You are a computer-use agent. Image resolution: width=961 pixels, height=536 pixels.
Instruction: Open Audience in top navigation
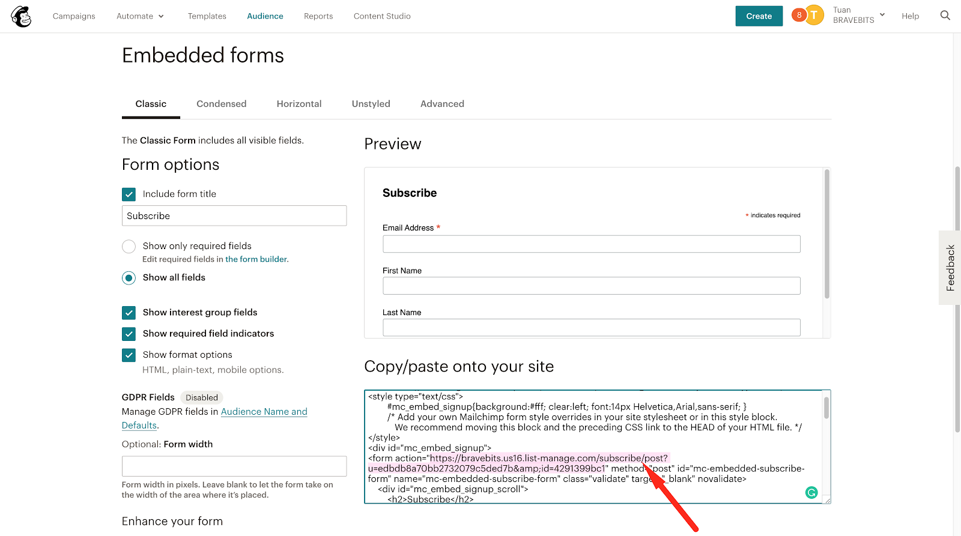[x=265, y=16]
